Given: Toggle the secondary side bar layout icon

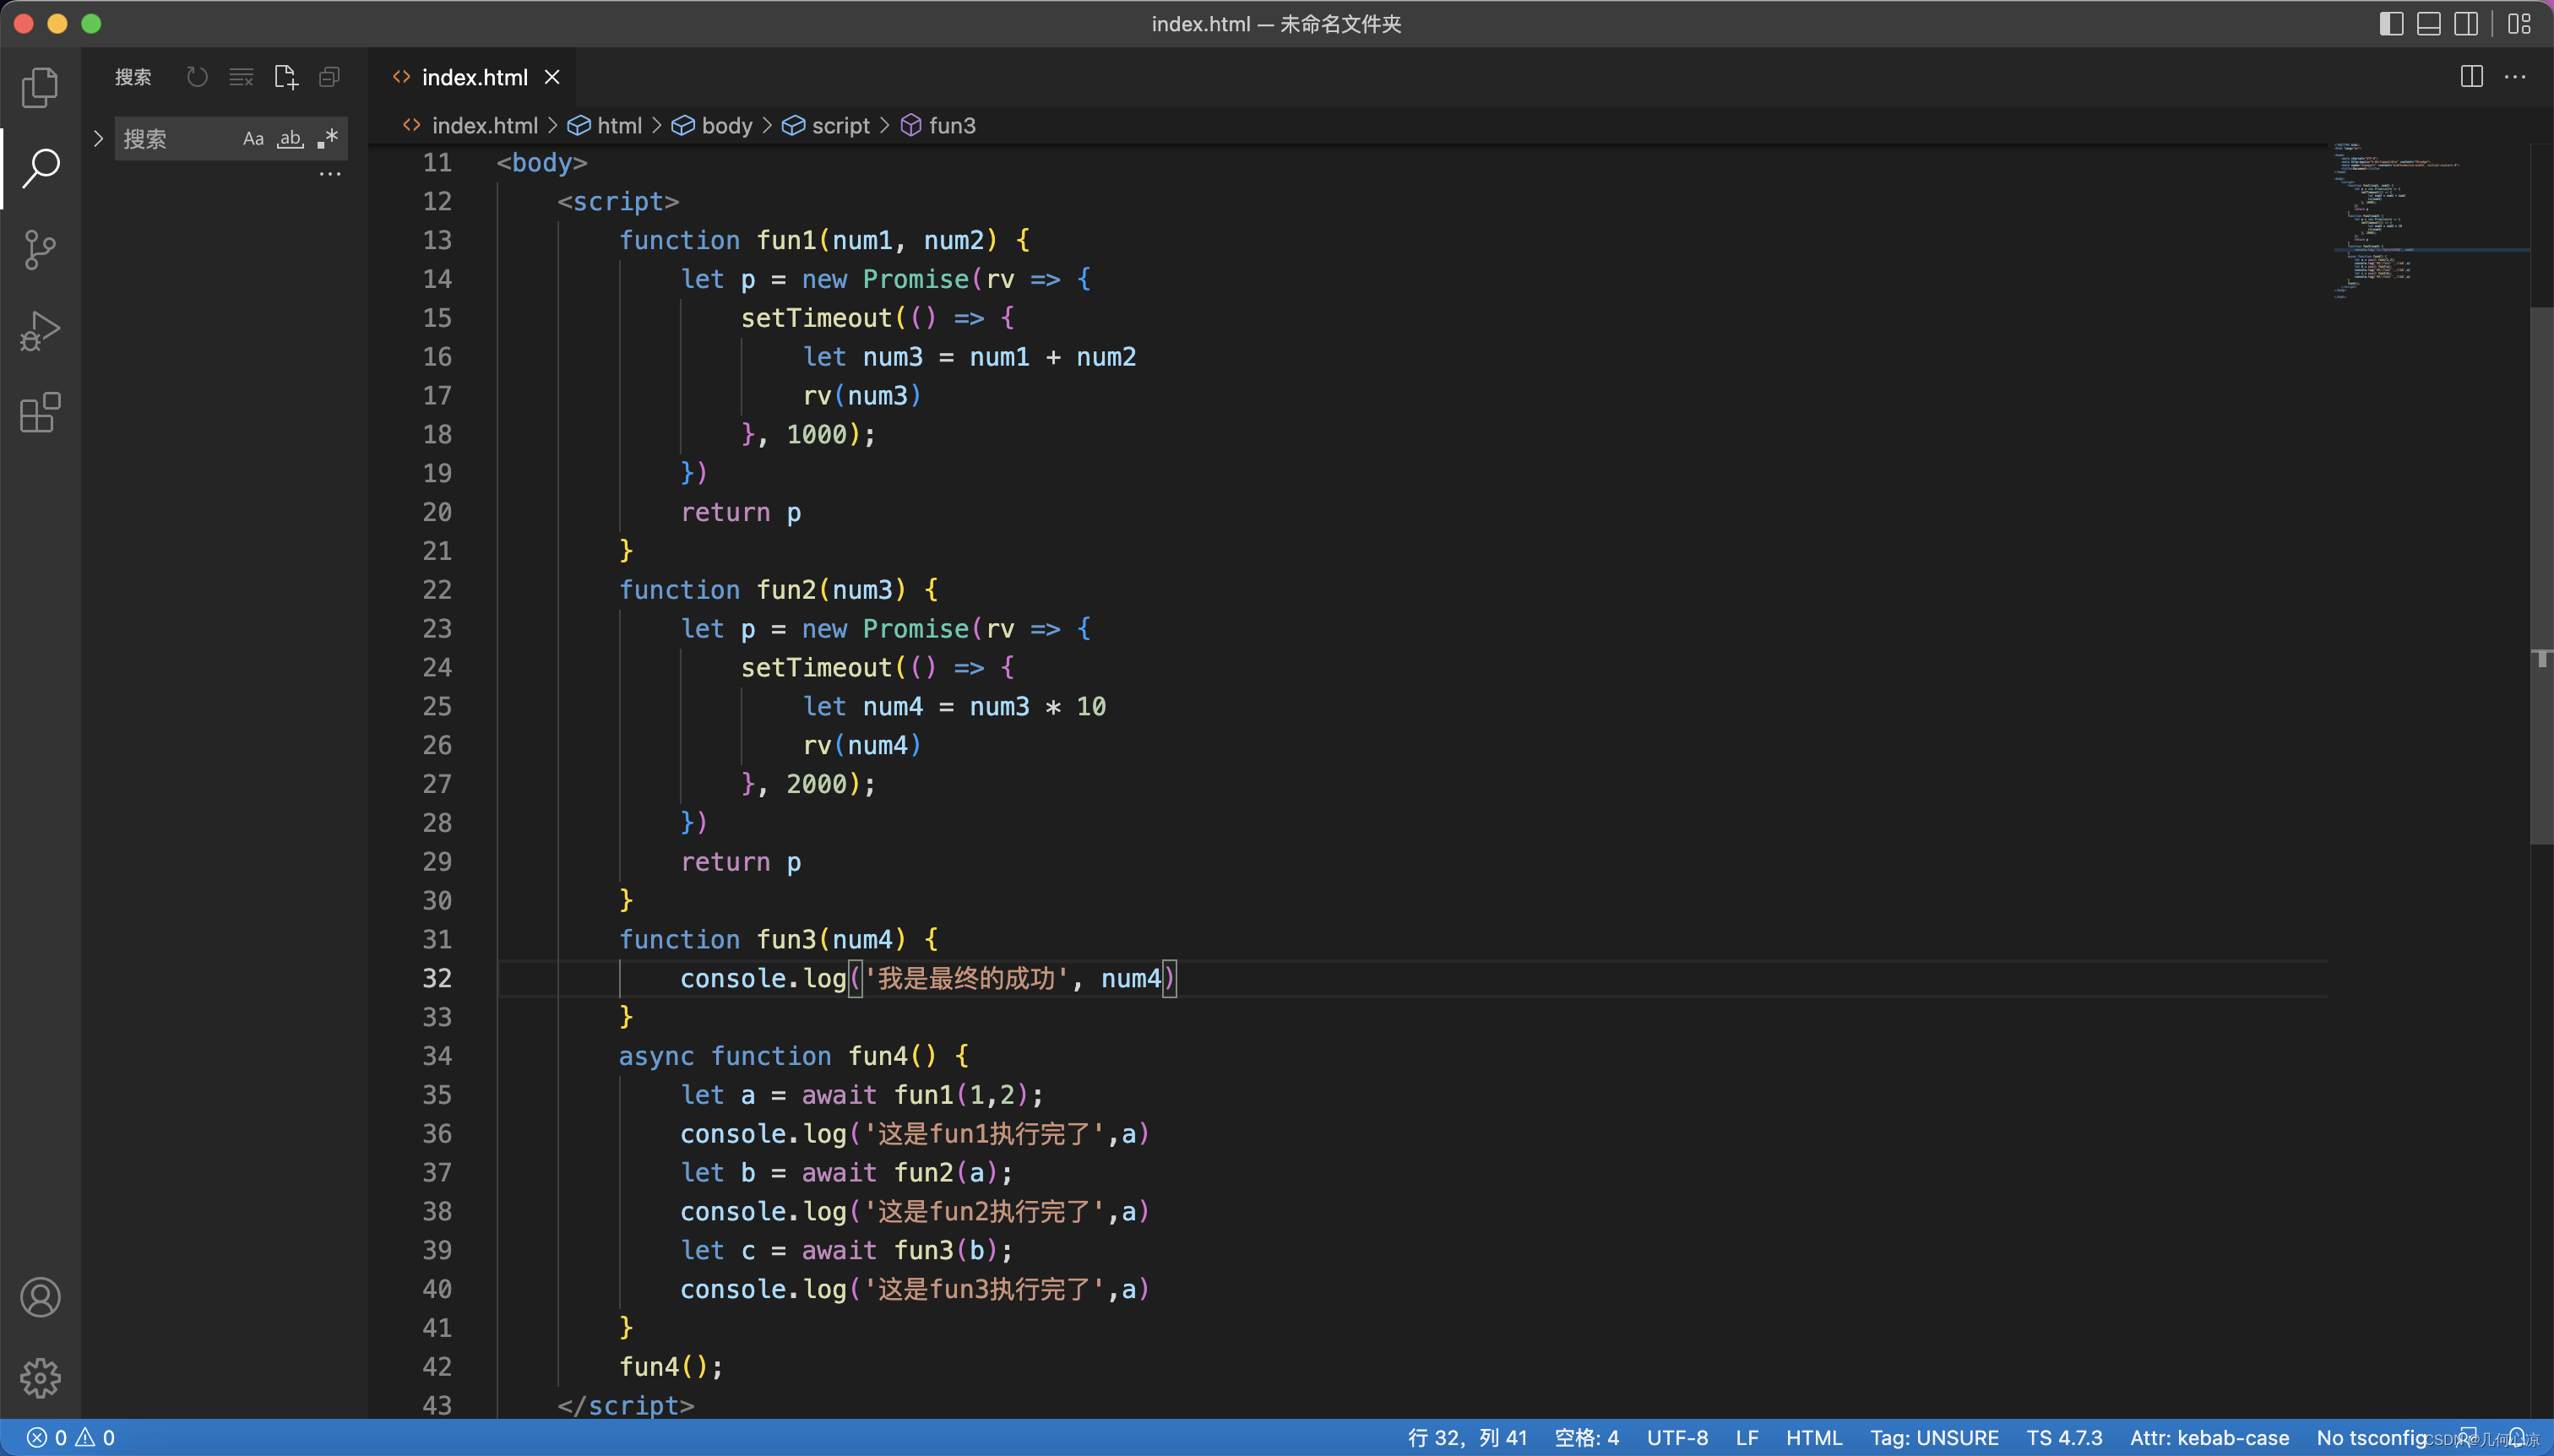Looking at the screenshot, I should [x=2467, y=24].
